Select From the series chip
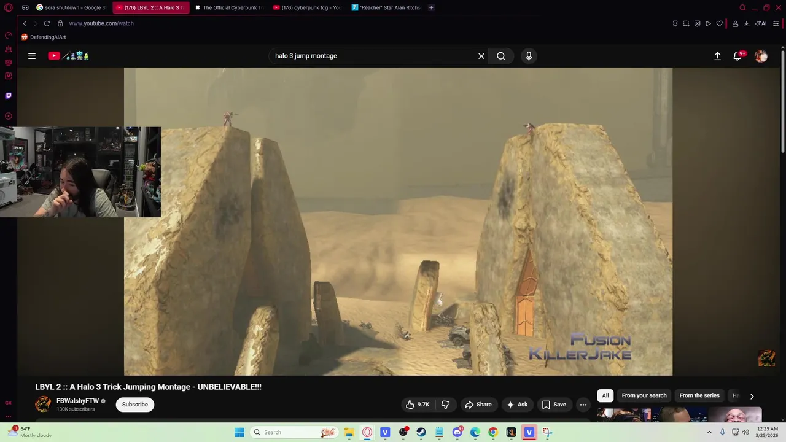The height and width of the screenshot is (442, 786). pyautogui.click(x=699, y=395)
